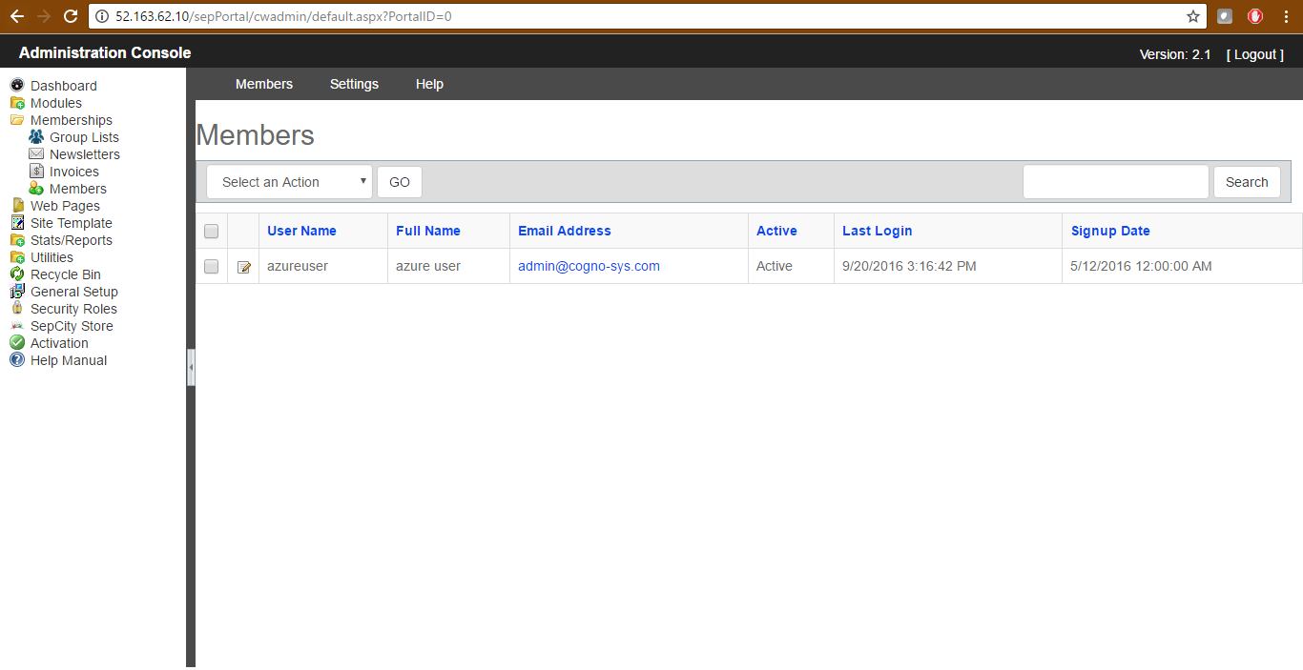Screen dimensions: 1303x670
Task: Click the Invoices icon in sidebar
Action: (x=36, y=172)
